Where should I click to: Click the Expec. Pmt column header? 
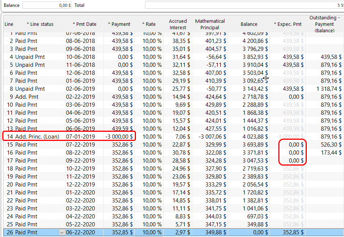[288, 24]
